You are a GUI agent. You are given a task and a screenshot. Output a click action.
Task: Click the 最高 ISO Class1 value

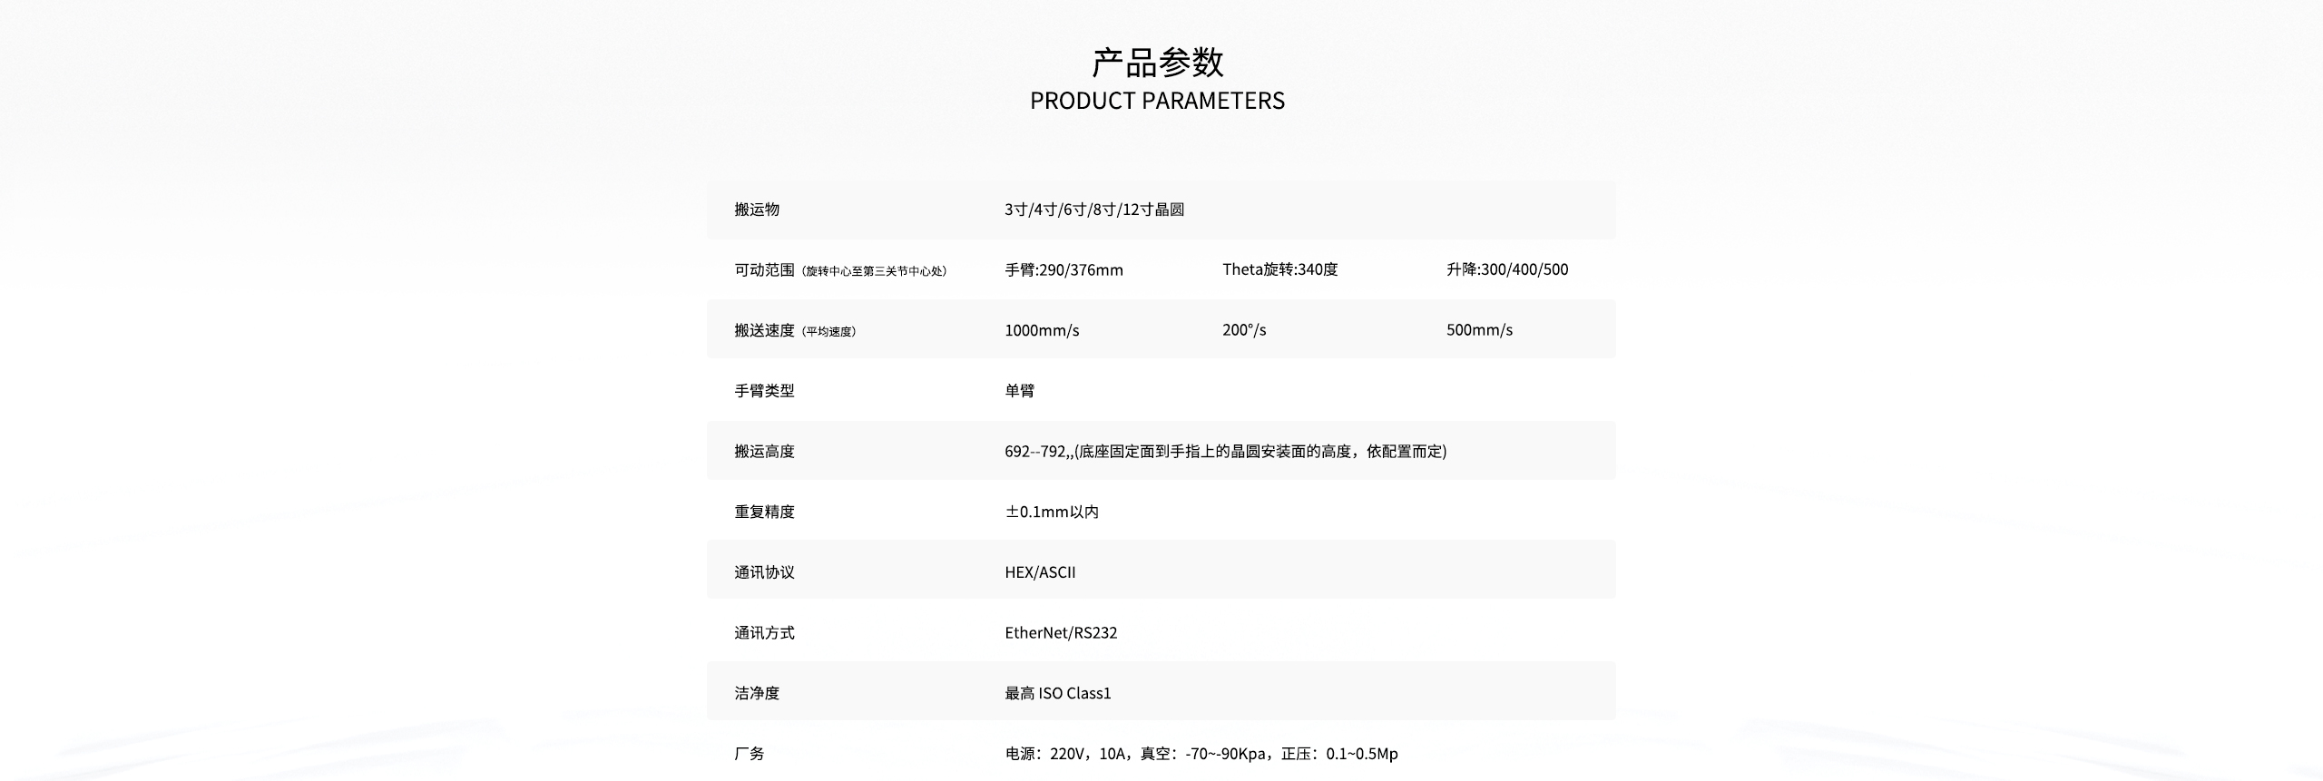1057,693
